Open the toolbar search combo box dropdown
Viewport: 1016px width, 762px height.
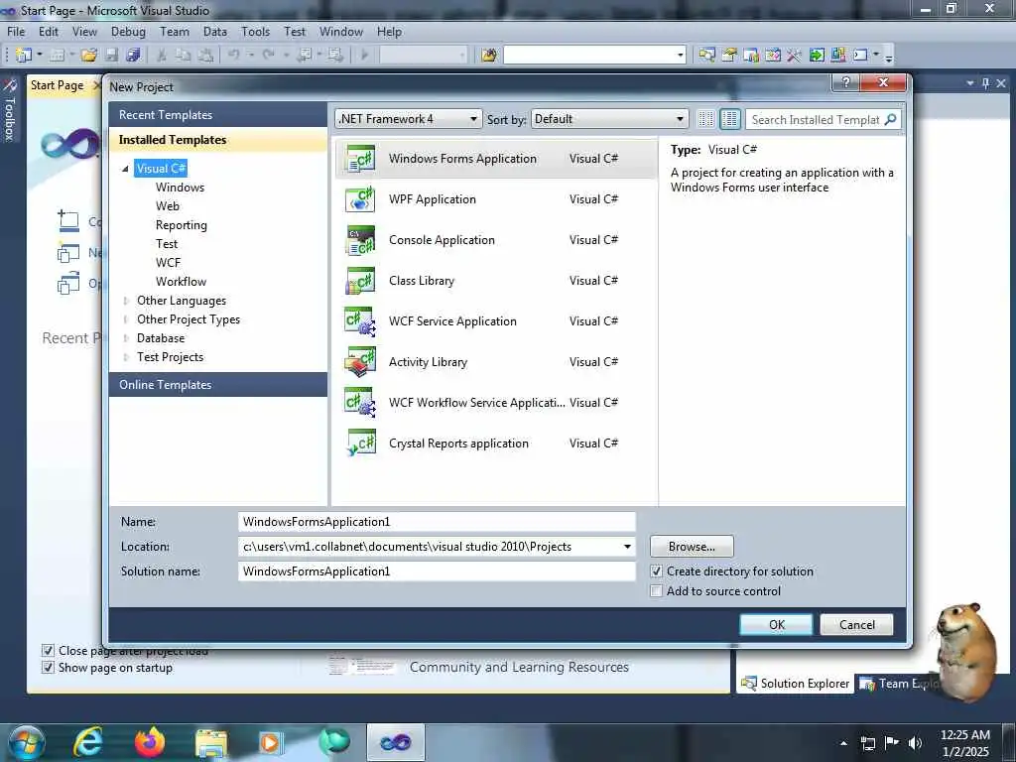[681, 56]
